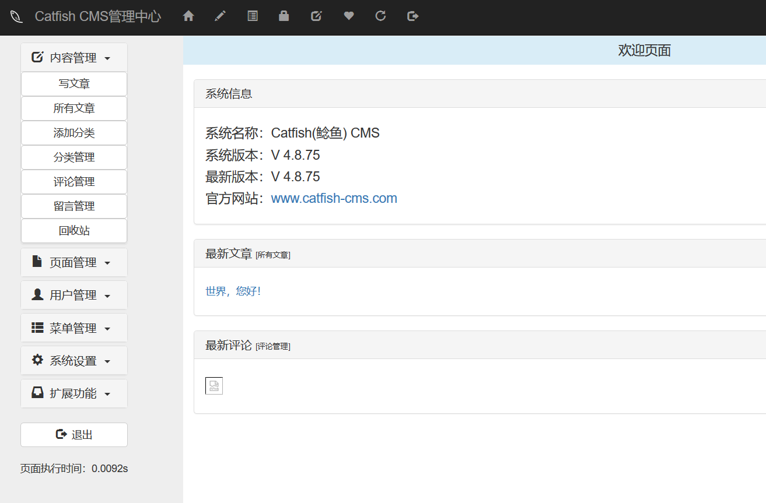The image size is (766, 503).
Task: Open the www.catfish-cms.com official website link
Action: [x=334, y=198]
